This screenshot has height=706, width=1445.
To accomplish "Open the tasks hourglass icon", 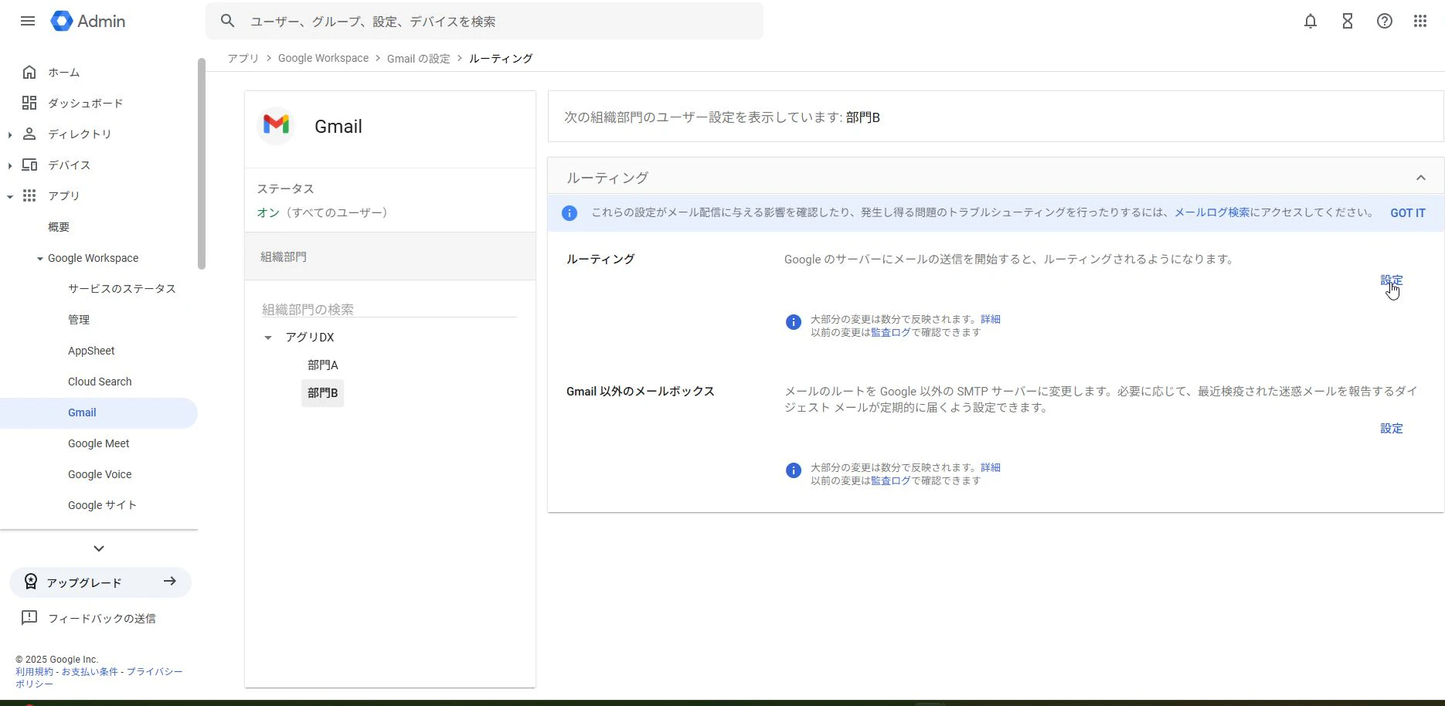I will click(1348, 22).
